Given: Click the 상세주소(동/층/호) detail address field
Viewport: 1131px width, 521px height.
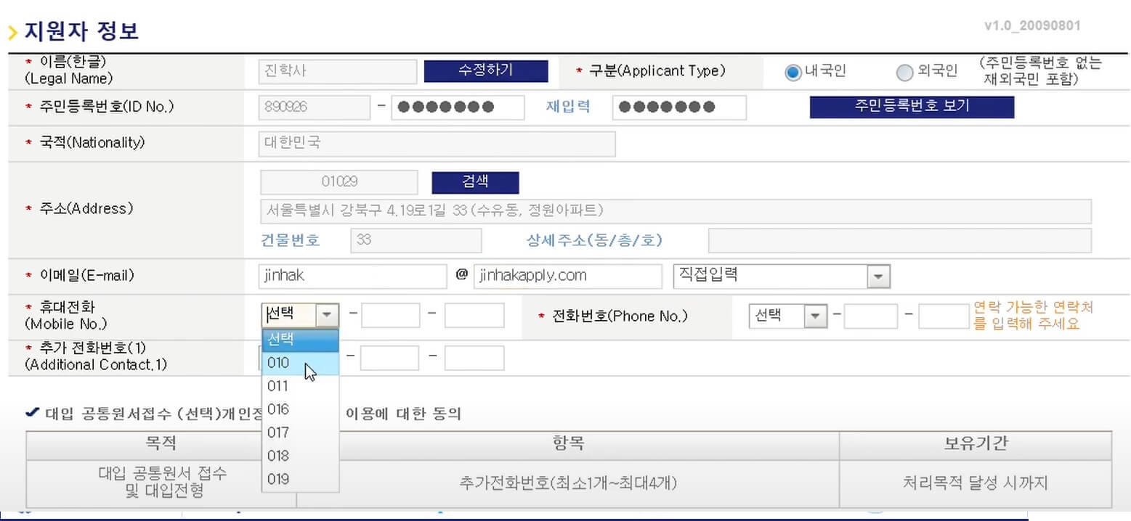Looking at the screenshot, I should point(899,240).
